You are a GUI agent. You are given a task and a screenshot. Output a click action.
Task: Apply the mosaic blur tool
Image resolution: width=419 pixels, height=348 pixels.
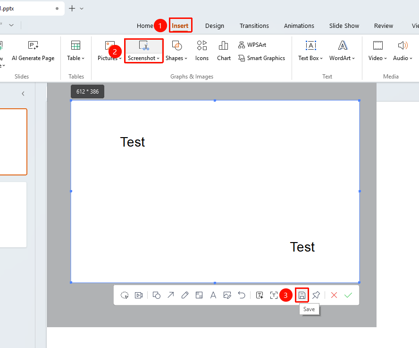point(199,295)
